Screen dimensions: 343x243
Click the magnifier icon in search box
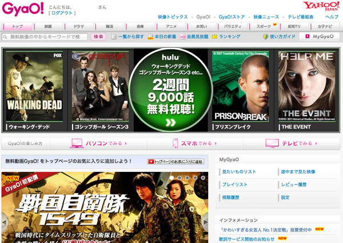pyautogui.click(x=6, y=37)
